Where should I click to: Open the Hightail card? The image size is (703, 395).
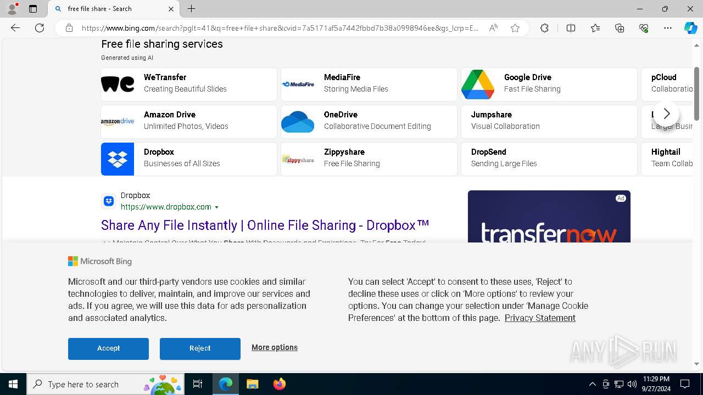tap(667, 159)
